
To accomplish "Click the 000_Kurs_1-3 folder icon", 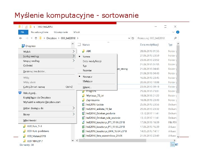I will coord(24,126).
